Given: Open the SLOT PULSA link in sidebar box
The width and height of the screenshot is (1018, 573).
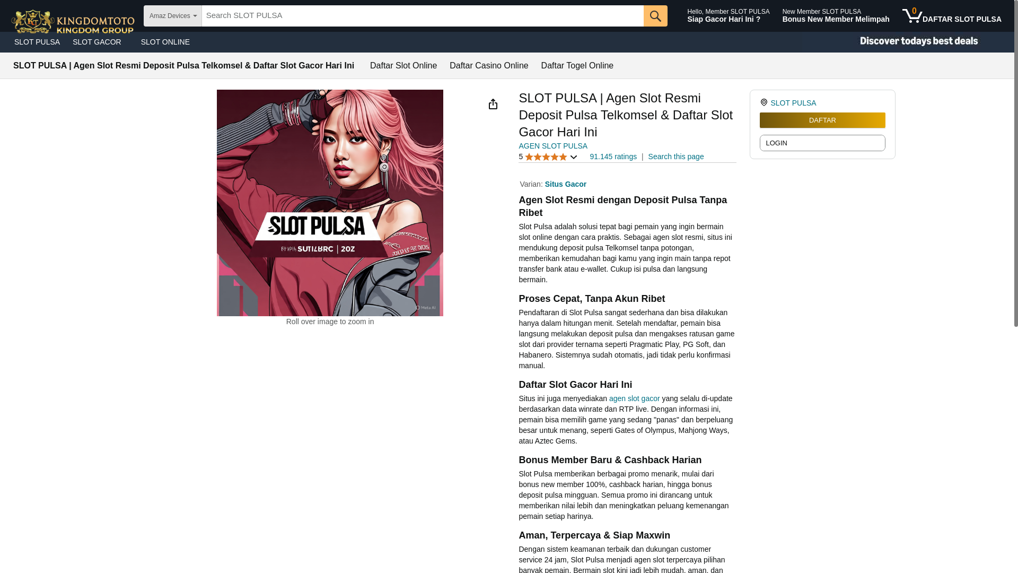Looking at the screenshot, I should click(x=793, y=103).
